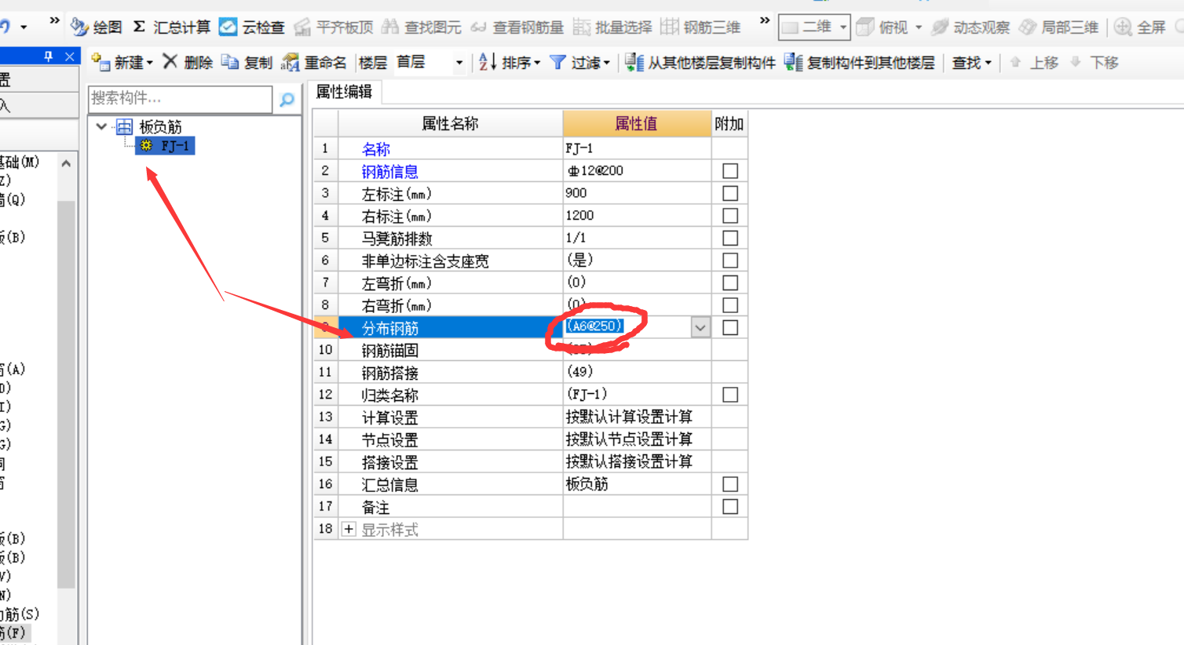Screen dimensions: 1184x645
Task: Click 节点设置 value 按默认节点设置计算
Action: coord(637,439)
